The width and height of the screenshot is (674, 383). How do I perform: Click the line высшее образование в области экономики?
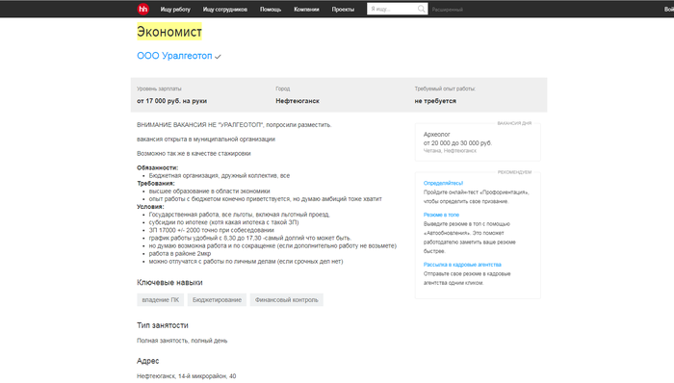pyautogui.click(x=209, y=191)
